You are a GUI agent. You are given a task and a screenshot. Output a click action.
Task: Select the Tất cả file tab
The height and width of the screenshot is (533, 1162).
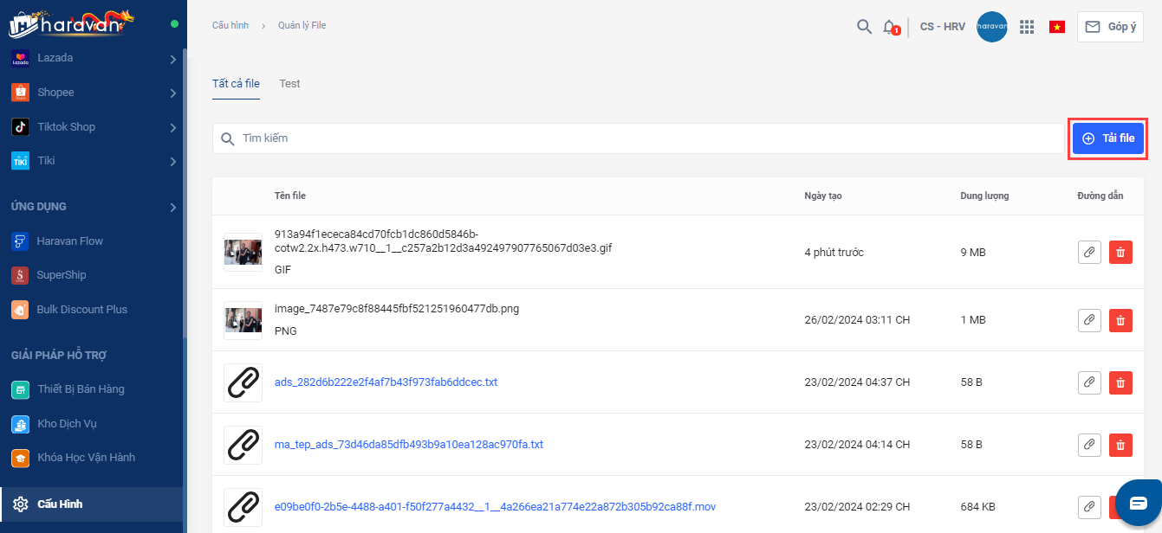tap(236, 84)
